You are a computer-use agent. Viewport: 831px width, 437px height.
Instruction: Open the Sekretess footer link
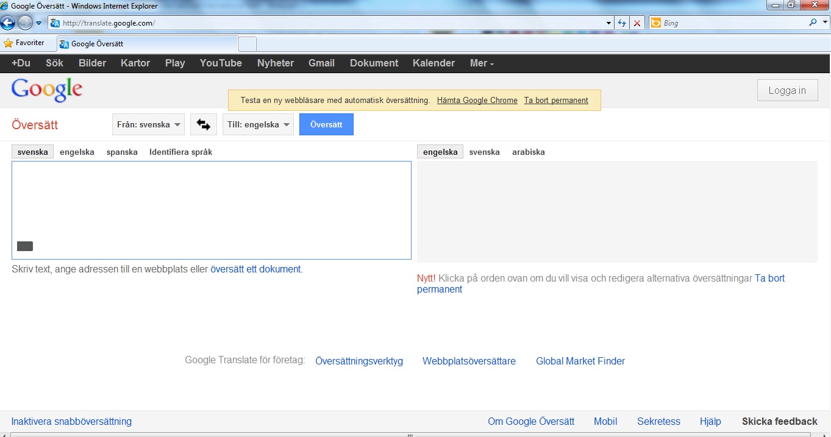click(658, 421)
